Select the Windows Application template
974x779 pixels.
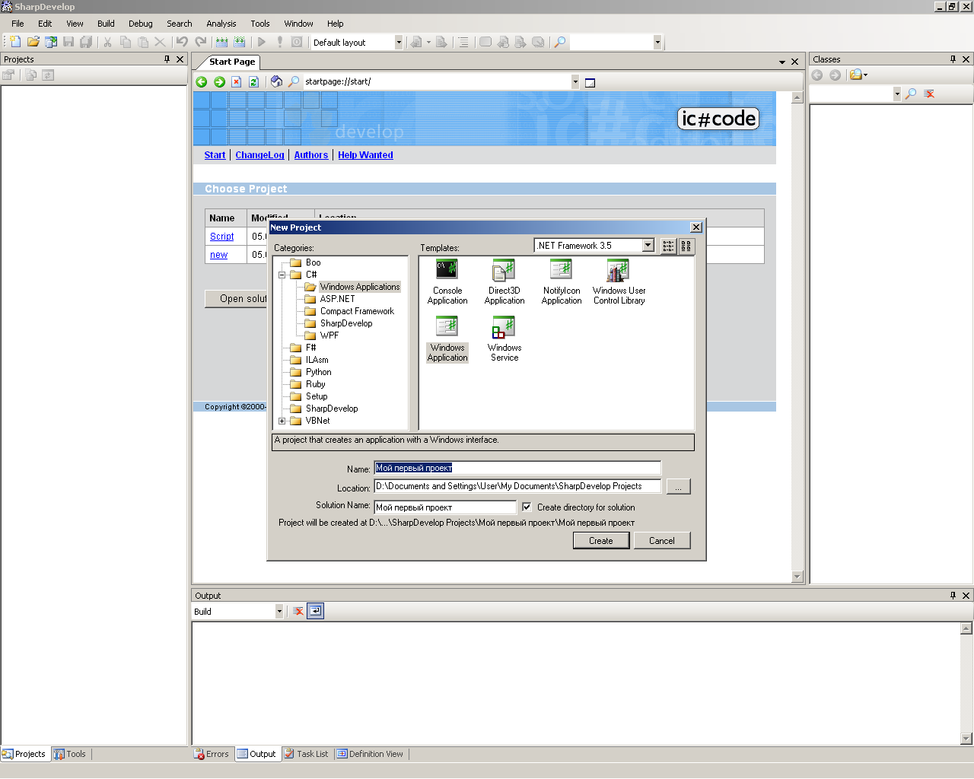[447, 339]
